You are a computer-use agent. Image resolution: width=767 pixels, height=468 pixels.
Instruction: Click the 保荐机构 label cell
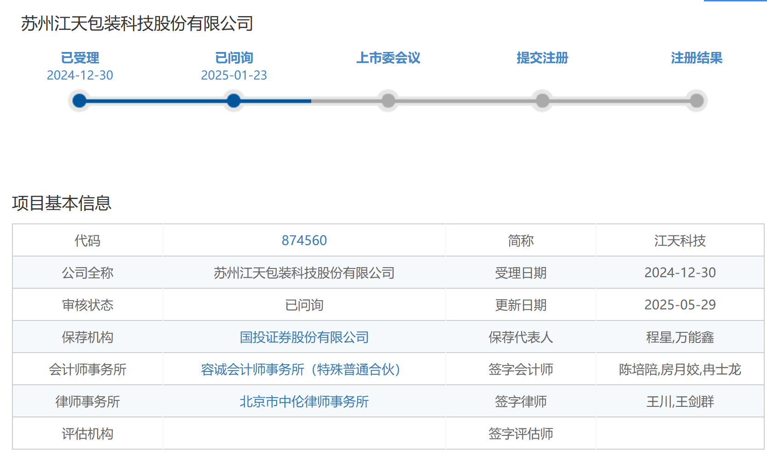point(87,337)
